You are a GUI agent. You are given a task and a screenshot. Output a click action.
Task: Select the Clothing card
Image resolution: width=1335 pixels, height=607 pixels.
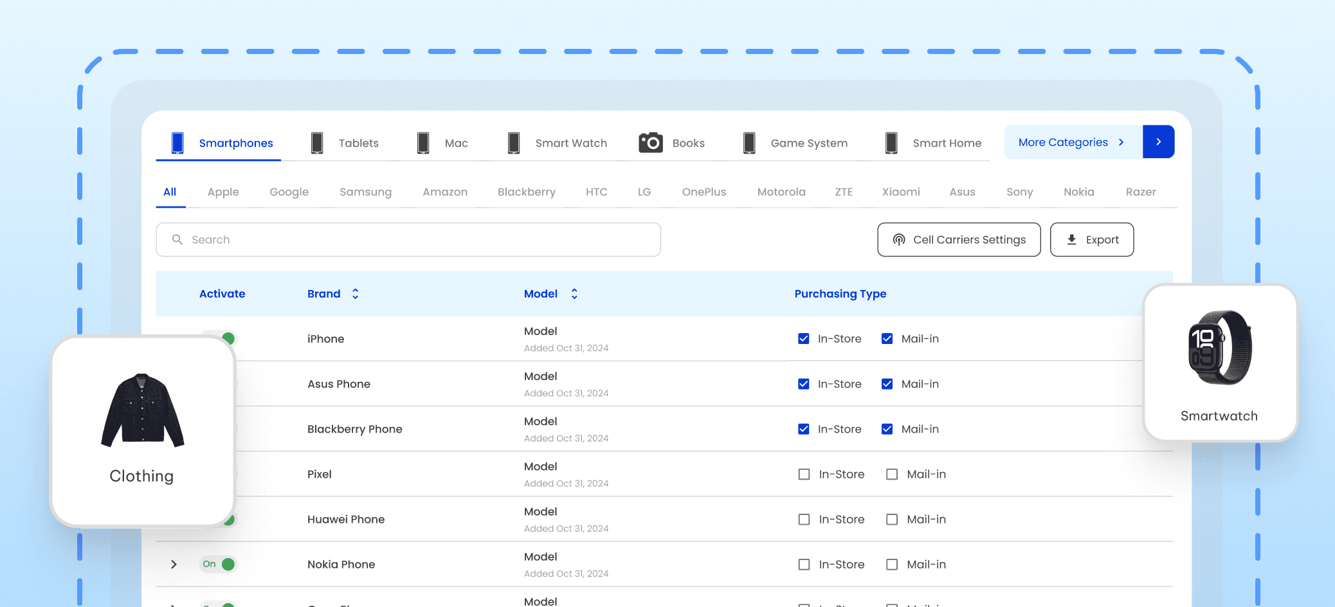click(142, 431)
